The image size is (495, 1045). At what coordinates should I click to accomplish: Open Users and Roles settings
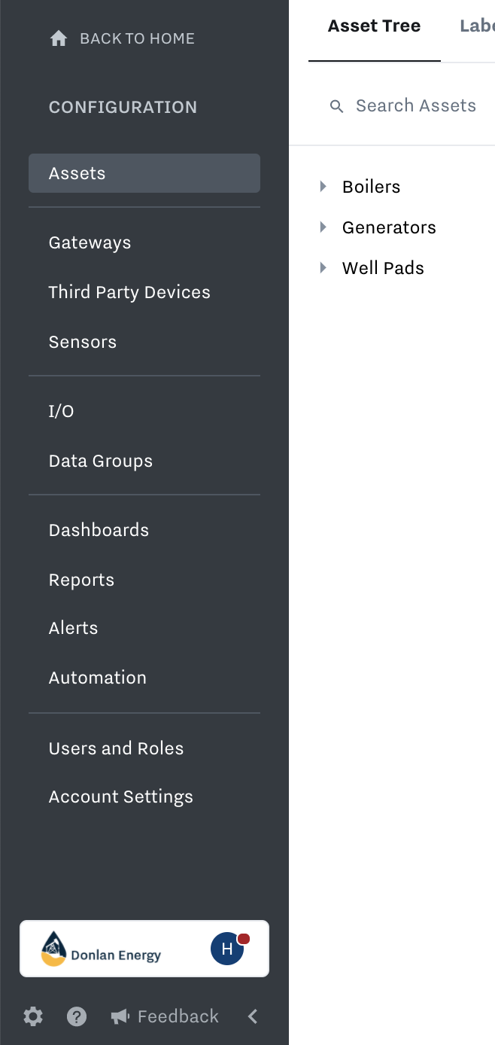[x=117, y=748]
